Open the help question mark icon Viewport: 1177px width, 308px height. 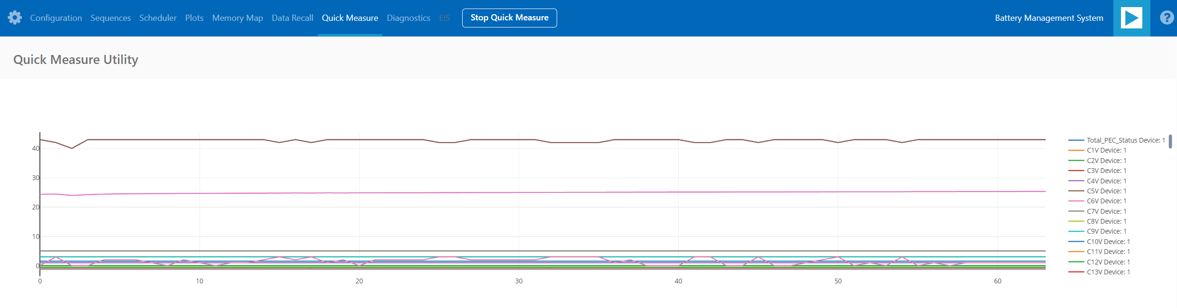pyautogui.click(x=1166, y=18)
